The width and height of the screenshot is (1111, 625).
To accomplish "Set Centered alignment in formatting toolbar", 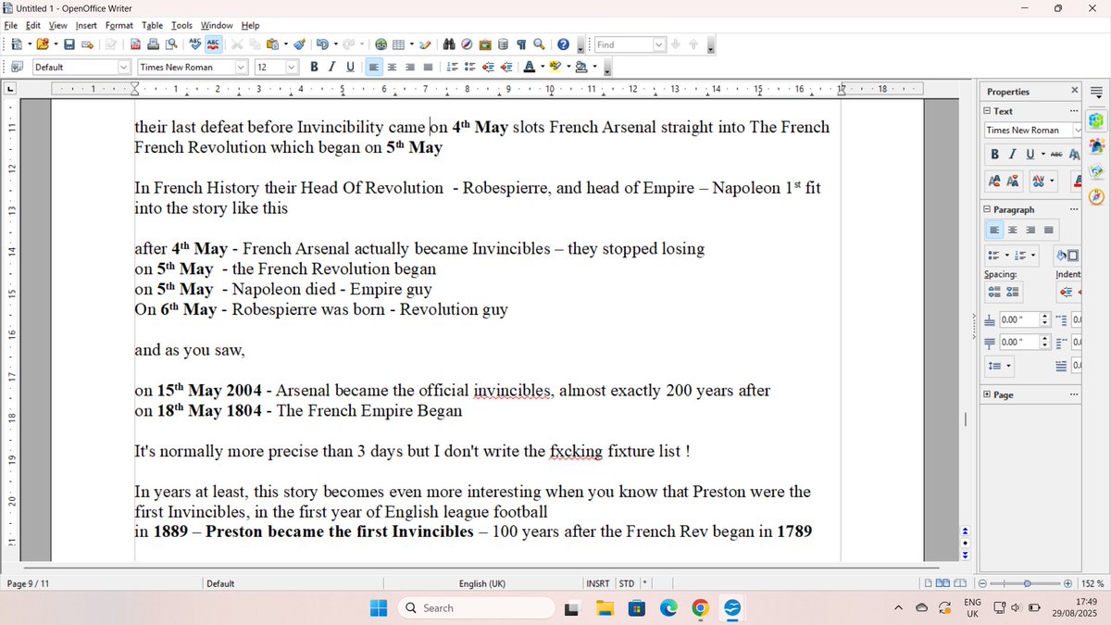I will [392, 67].
